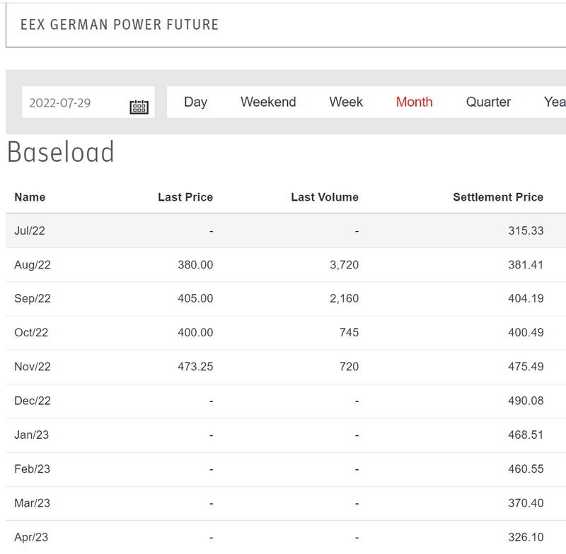Click the EEX German Power Future heading
The height and width of the screenshot is (554, 566).
click(x=120, y=25)
